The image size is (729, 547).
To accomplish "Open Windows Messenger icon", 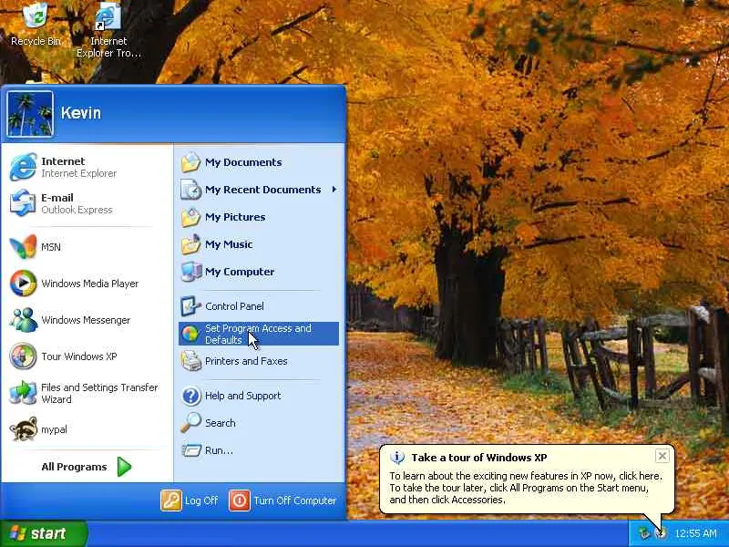I will (x=23, y=320).
